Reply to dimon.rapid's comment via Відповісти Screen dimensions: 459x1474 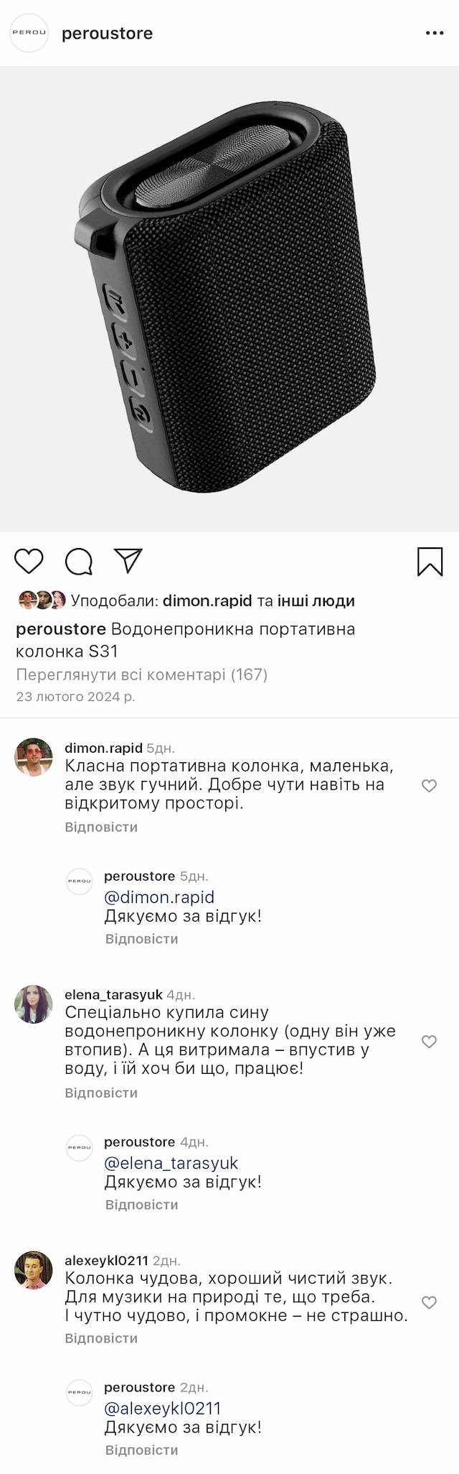pyautogui.click(x=101, y=827)
